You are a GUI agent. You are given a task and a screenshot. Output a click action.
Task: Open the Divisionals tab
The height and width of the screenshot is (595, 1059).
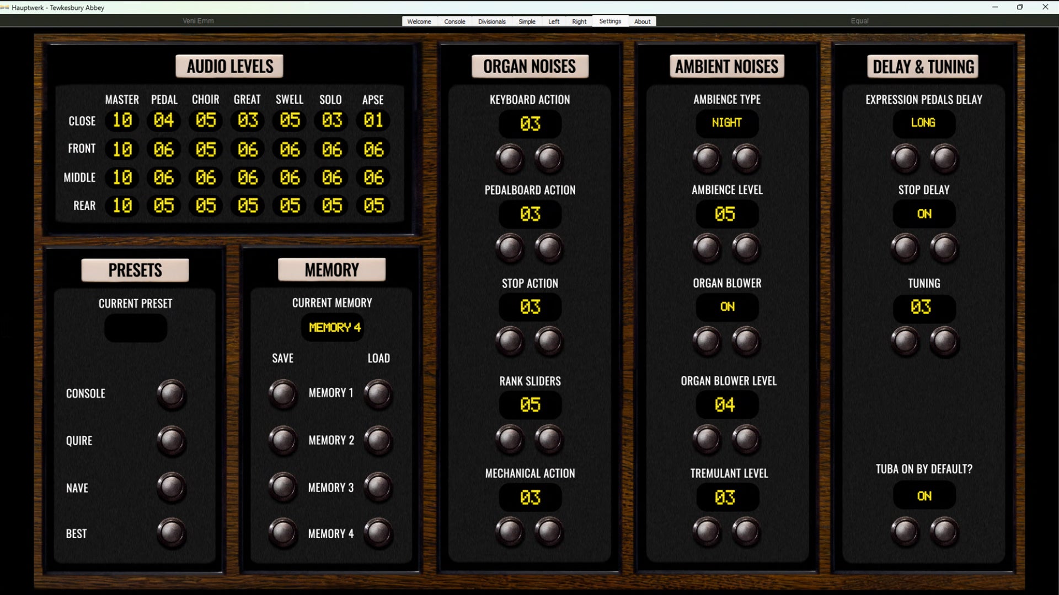coord(491,21)
